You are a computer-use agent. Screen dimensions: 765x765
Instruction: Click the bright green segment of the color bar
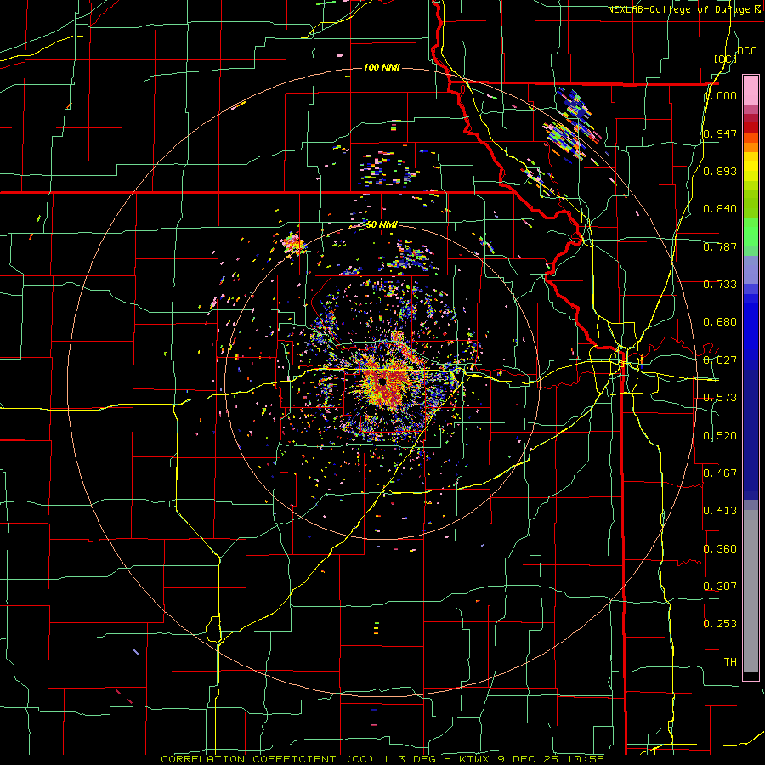[x=751, y=232]
